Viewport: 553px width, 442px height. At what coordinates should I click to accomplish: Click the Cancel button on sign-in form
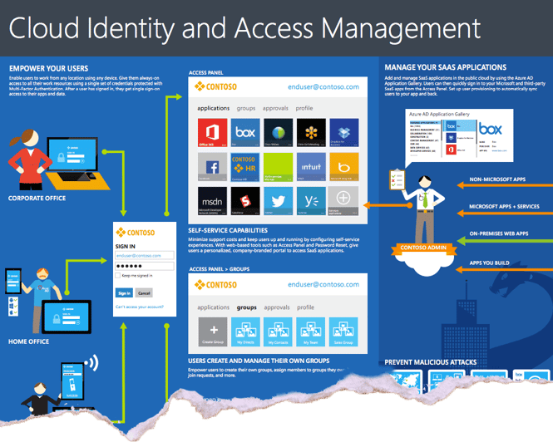(144, 293)
